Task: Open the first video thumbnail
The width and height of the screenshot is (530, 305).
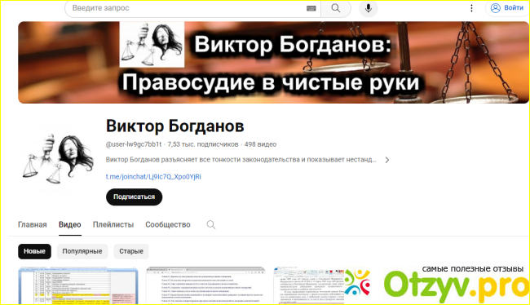Action: pyautogui.click(x=78, y=285)
